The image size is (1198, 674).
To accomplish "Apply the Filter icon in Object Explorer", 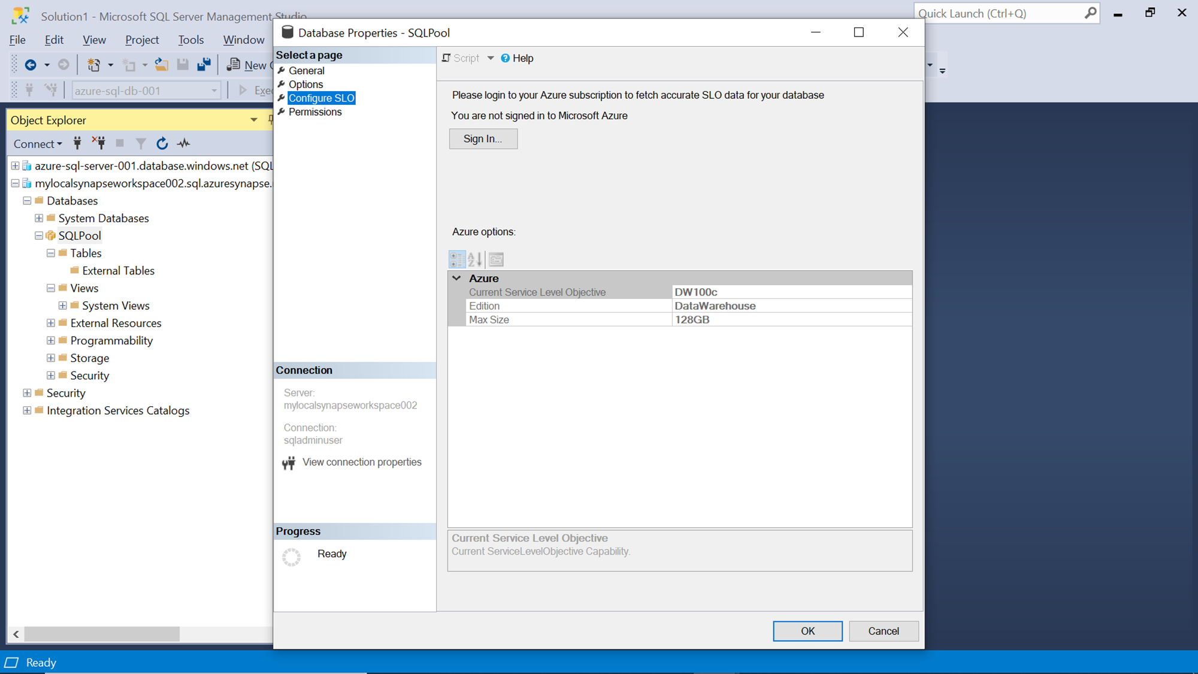I will pyautogui.click(x=140, y=143).
